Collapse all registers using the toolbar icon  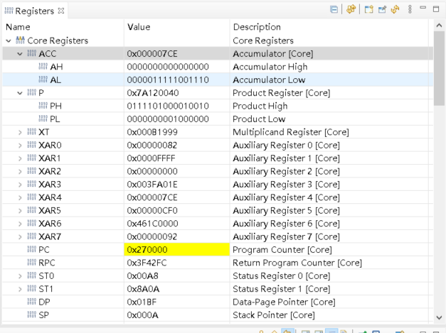(x=334, y=10)
